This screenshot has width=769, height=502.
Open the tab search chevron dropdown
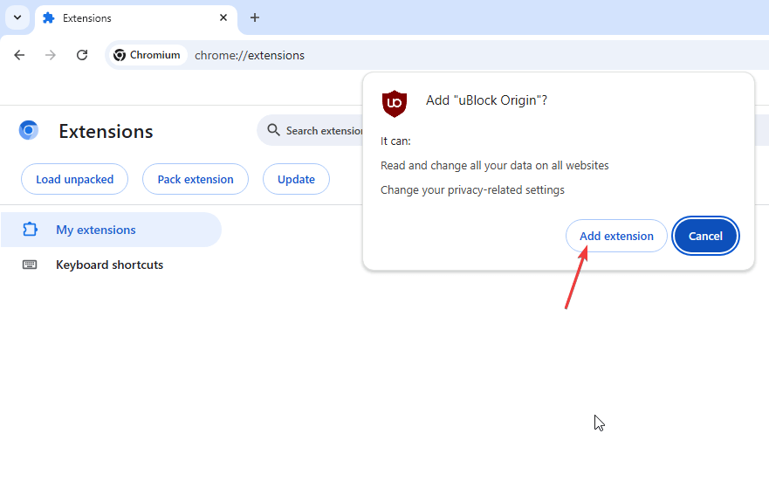17,17
